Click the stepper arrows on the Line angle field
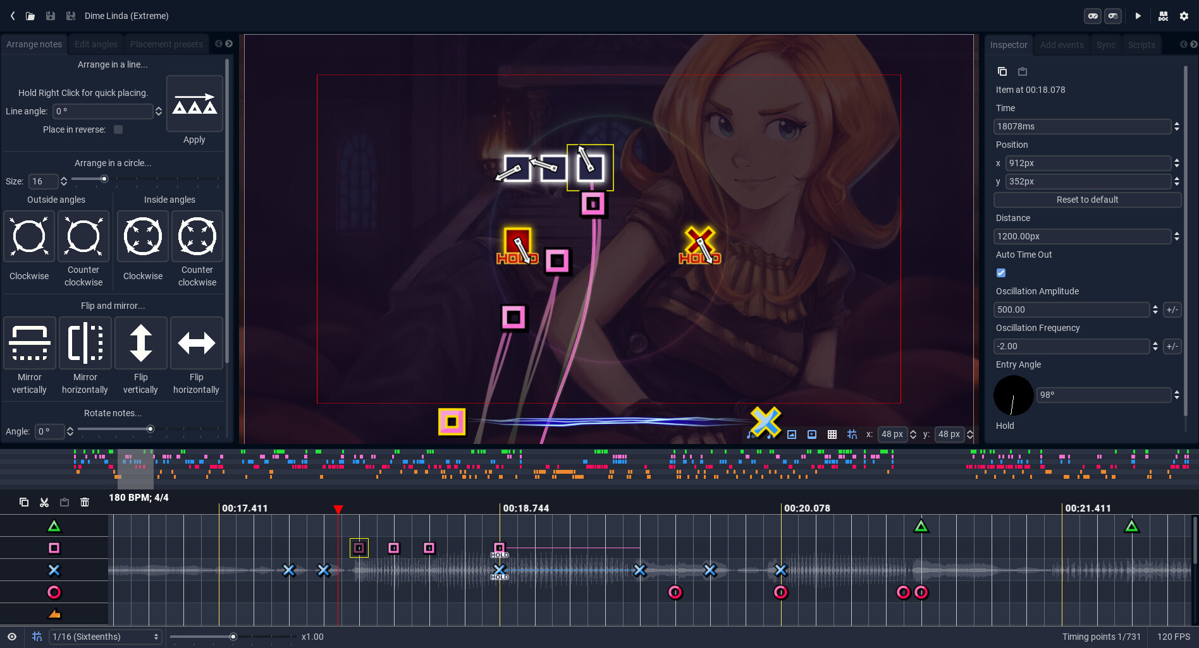This screenshot has width=1199, height=648. 158,111
